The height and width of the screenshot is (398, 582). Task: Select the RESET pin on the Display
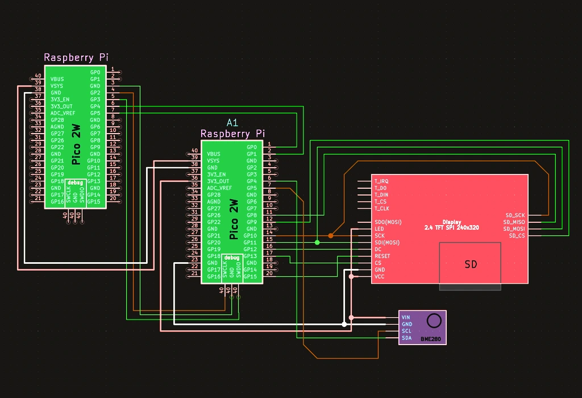pyautogui.click(x=382, y=256)
